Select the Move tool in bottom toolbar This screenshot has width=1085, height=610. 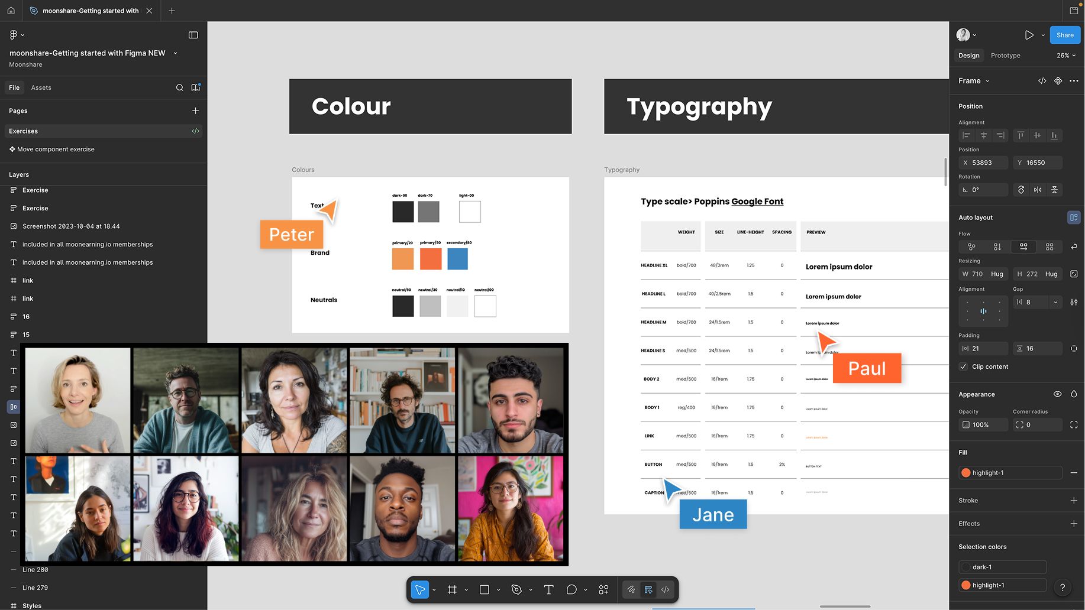coord(419,589)
